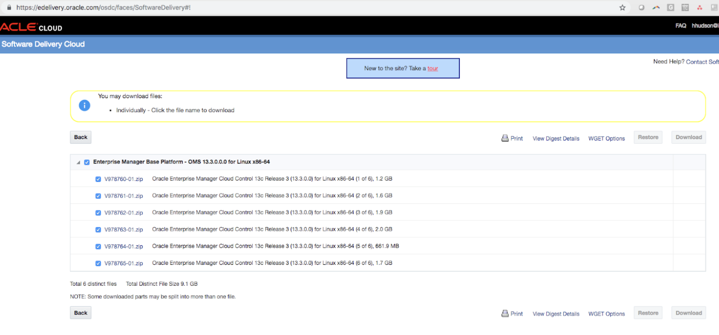Open bottom WGET Options link

[606, 314]
